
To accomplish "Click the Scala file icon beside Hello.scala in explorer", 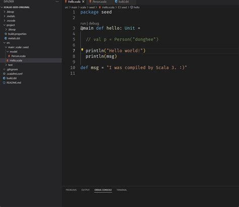I will click(8, 61).
